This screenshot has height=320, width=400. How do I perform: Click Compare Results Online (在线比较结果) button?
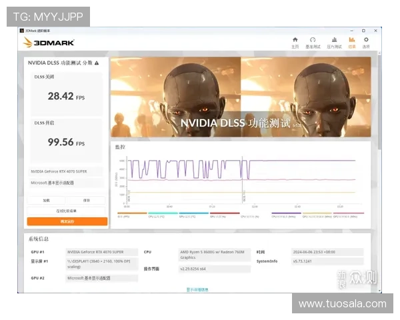[x=67, y=210]
